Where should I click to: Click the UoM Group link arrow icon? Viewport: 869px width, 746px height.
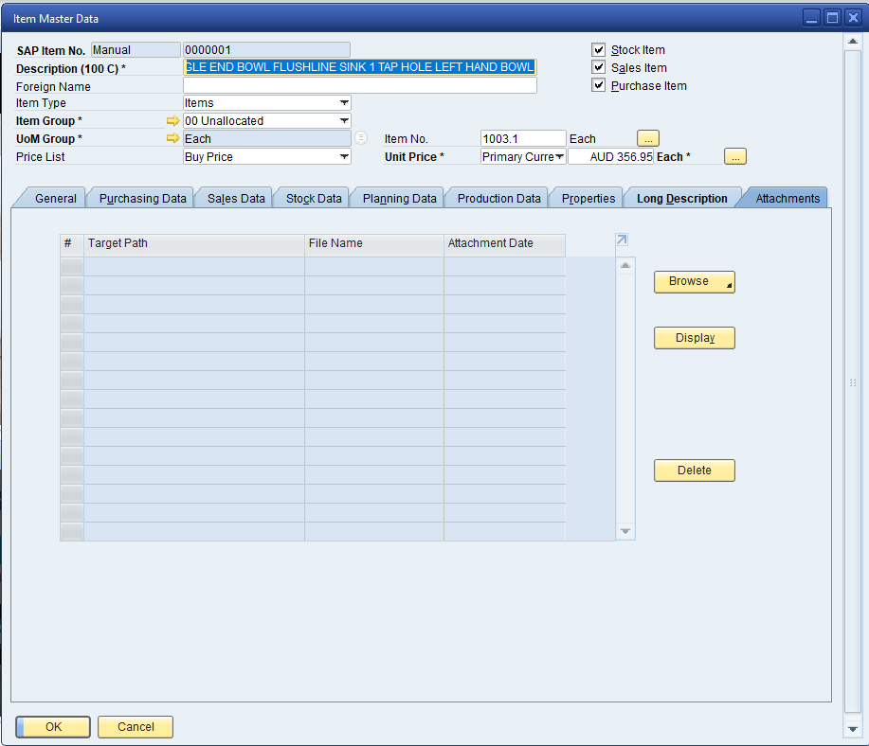click(172, 139)
